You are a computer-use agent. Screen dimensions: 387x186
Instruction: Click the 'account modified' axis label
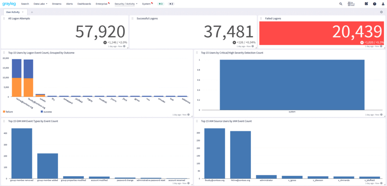99,181
